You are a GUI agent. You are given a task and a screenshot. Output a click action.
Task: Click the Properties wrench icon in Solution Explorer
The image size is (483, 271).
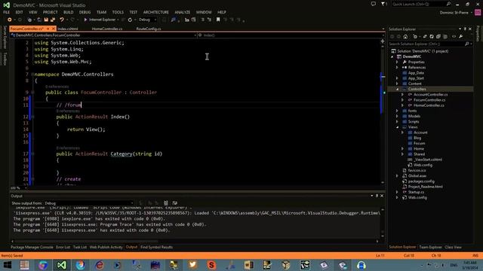coord(461,37)
